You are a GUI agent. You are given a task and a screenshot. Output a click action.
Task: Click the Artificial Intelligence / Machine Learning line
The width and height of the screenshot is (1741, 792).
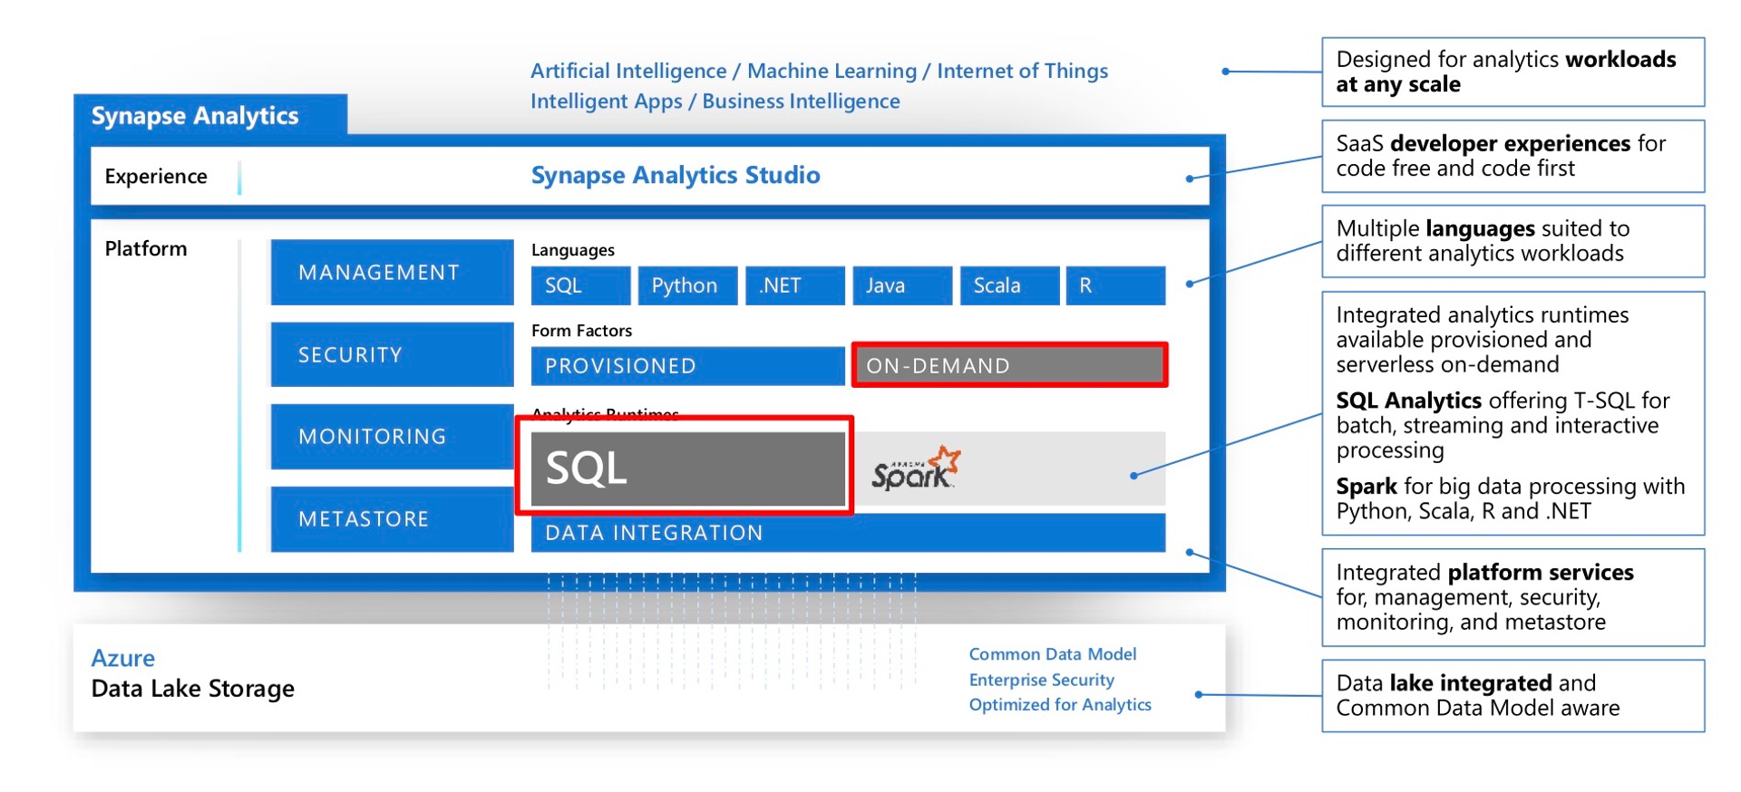[819, 71]
